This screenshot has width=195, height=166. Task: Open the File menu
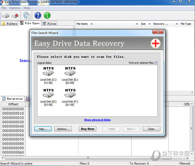(x=4, y=8)
